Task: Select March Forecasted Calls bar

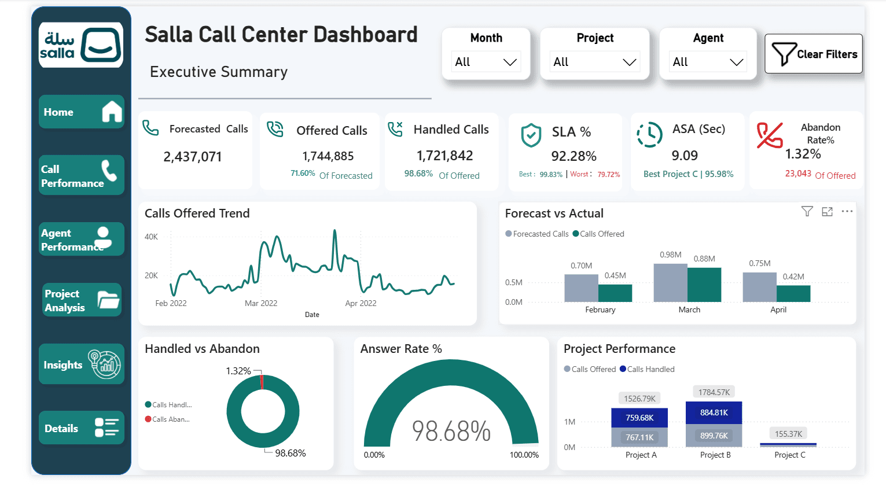Action: pos(671,283)
